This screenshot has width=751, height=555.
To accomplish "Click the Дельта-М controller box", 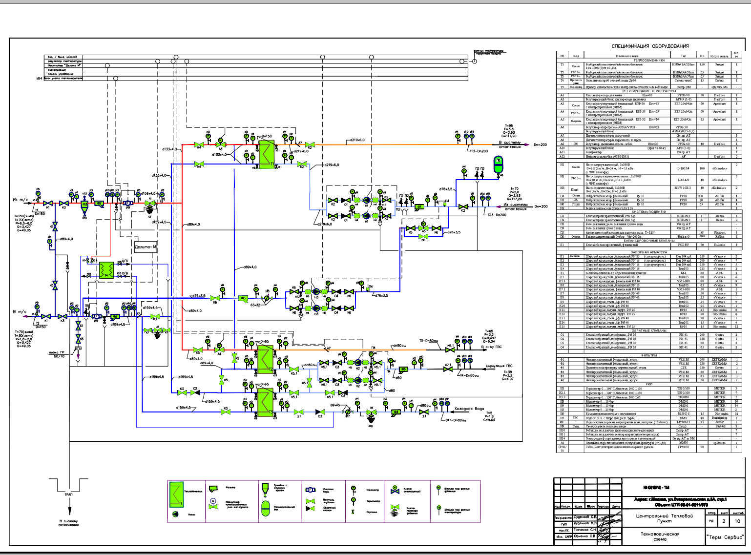I will point(146,247).
